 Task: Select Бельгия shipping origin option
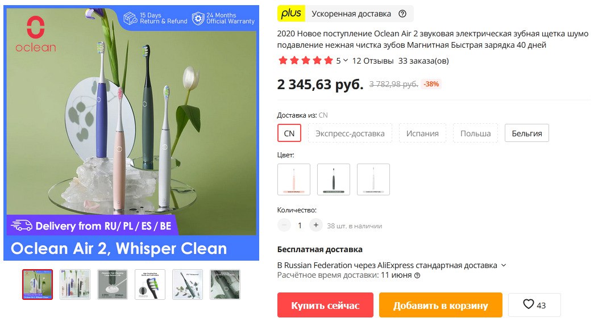(x=526, y=133)
